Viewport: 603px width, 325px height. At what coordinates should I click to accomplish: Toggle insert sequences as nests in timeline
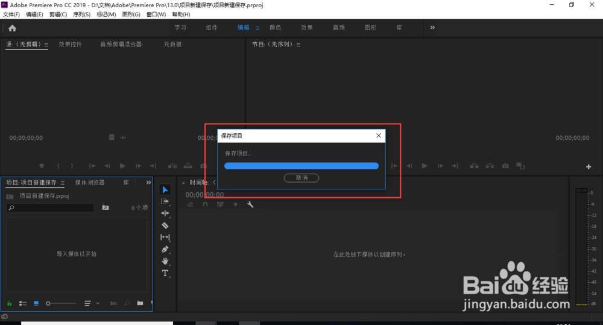pos(191,204)
